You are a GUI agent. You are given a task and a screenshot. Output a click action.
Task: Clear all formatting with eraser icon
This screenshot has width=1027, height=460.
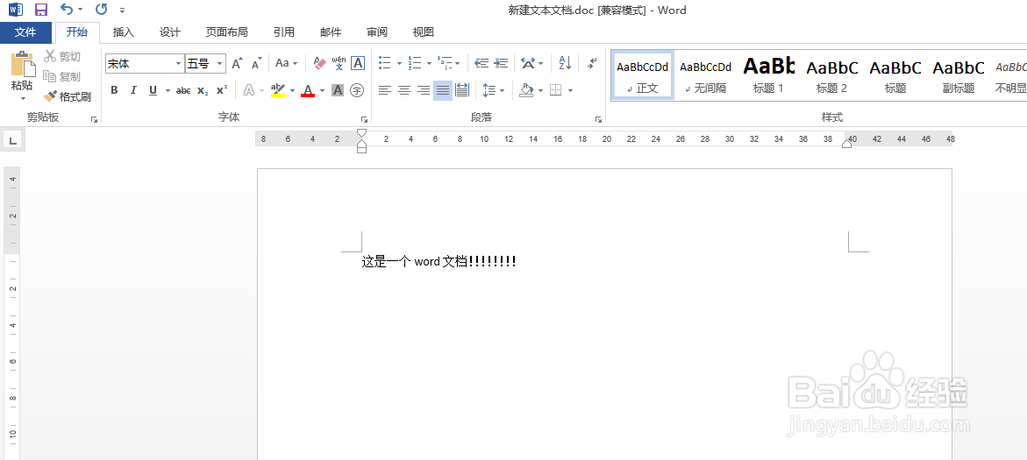[x=319, y=63]
